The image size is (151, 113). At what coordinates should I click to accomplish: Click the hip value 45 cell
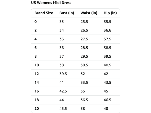click(106, 91)
